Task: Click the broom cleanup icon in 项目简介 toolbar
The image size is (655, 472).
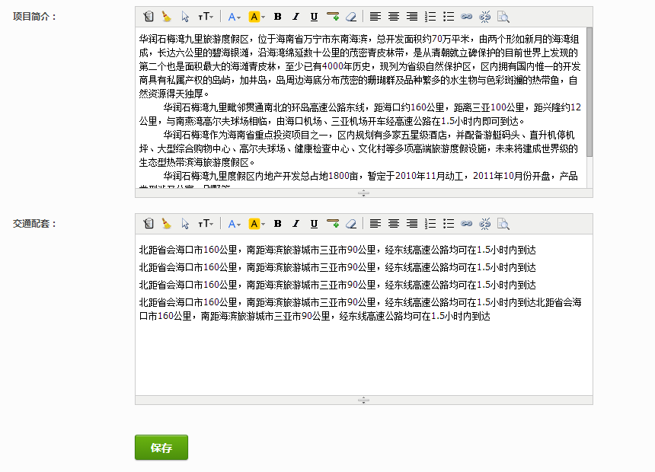Action: 166,17
